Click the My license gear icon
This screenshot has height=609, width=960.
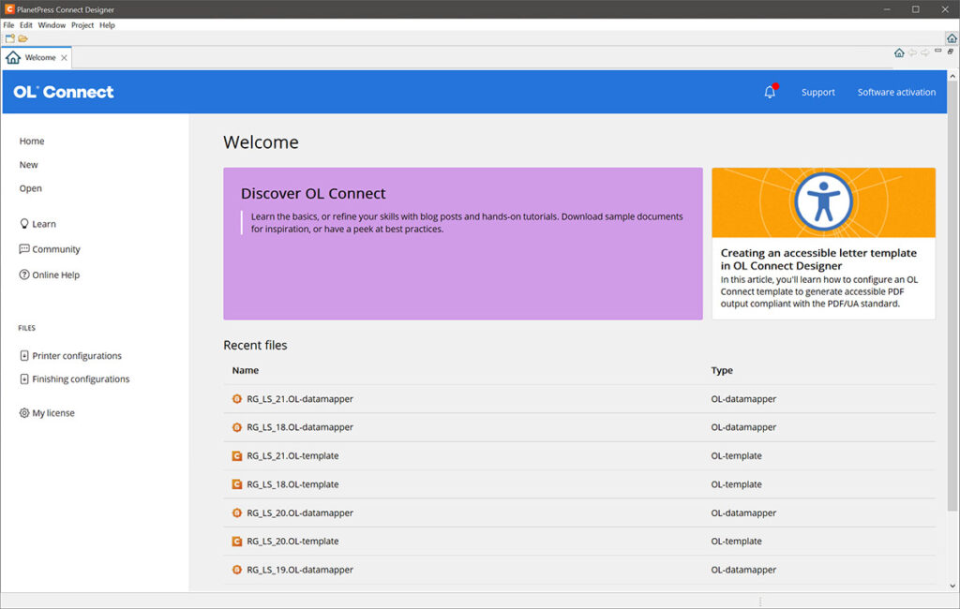click(24, 413)
